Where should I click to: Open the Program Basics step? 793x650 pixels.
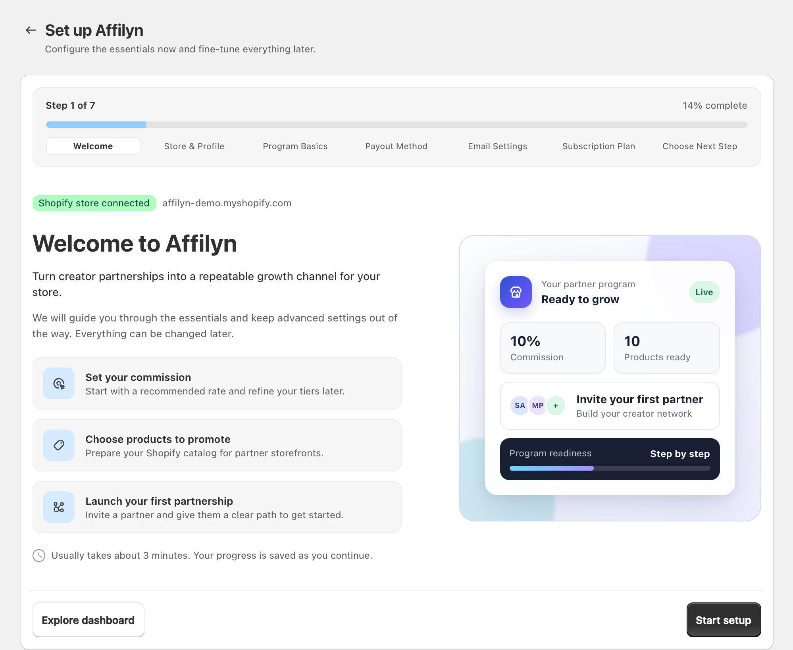295,146
